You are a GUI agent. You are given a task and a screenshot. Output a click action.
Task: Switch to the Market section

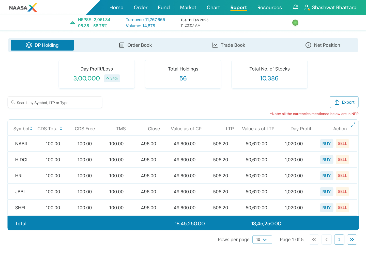tap(188, 7)
